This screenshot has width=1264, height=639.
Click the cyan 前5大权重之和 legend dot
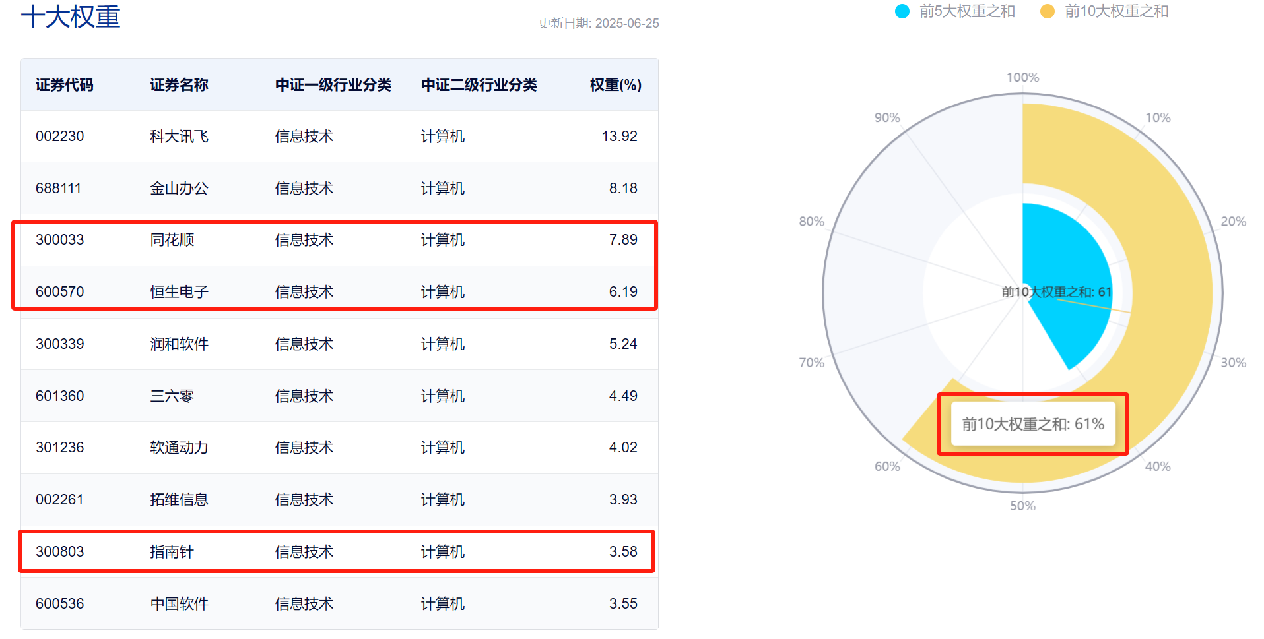(902, 11)
